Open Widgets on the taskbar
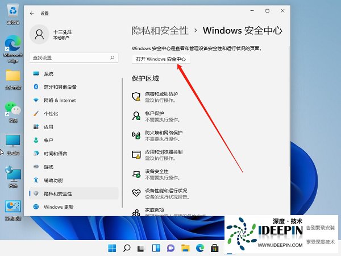This screenshot has width=341, height=256. click(156, 248)
